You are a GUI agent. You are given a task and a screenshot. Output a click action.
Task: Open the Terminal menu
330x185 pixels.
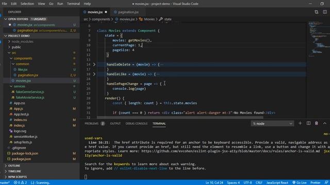73,4
